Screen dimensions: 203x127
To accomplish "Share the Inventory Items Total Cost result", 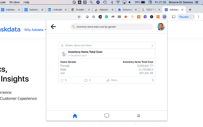I will (112, 80).
